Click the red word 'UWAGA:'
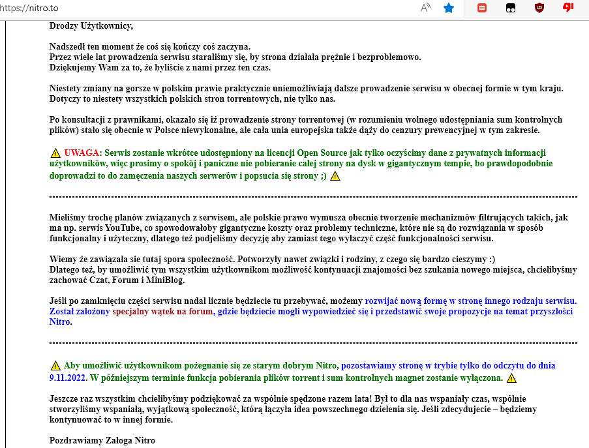Image resolution: width=589 pixels, height=448 pixels. (x=83, y=153)
